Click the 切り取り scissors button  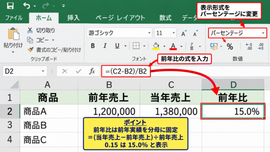(x=41, y=30)
